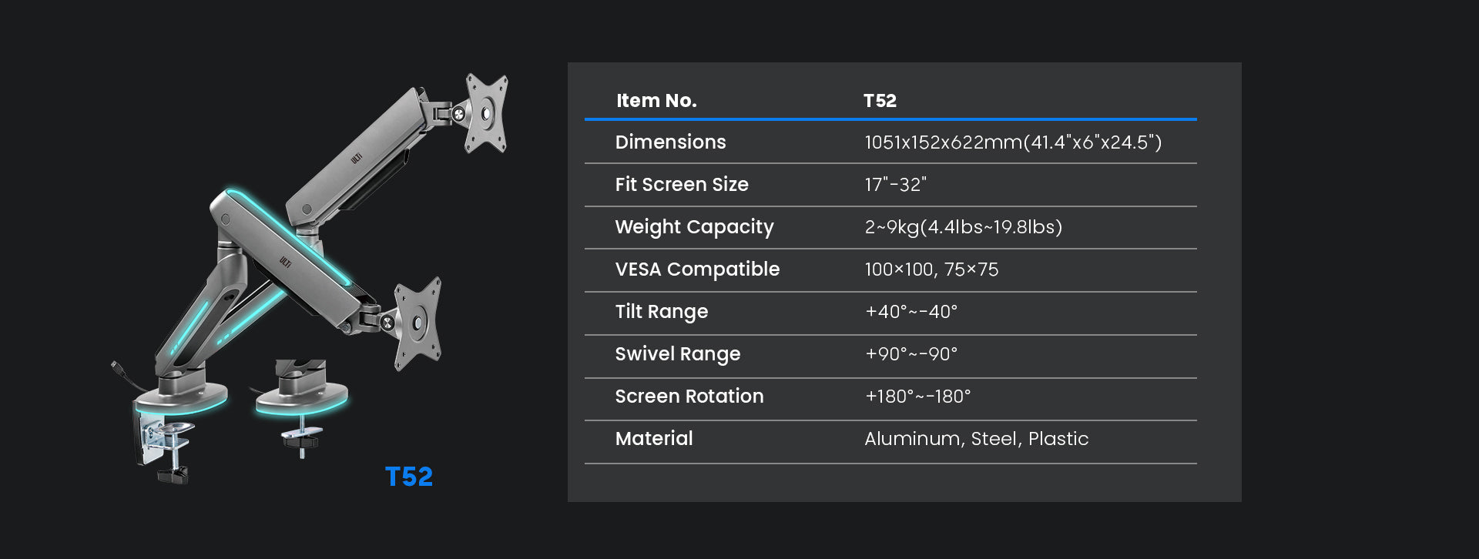Click the 2~9kg weight capacity value
Image resolution: width=1479 pixels, height=559 pixels.
pos(963,227)
